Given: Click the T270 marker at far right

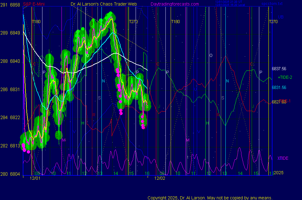Looking at the screenshot, I should 273,22.
